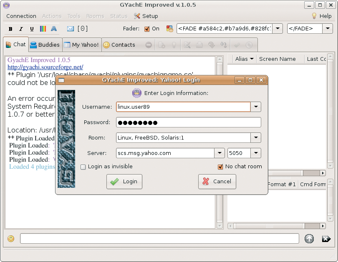Screen dimensions: 338x262
Task: Click the grayed download arrow toolbar icon
Action: point(212,45)
